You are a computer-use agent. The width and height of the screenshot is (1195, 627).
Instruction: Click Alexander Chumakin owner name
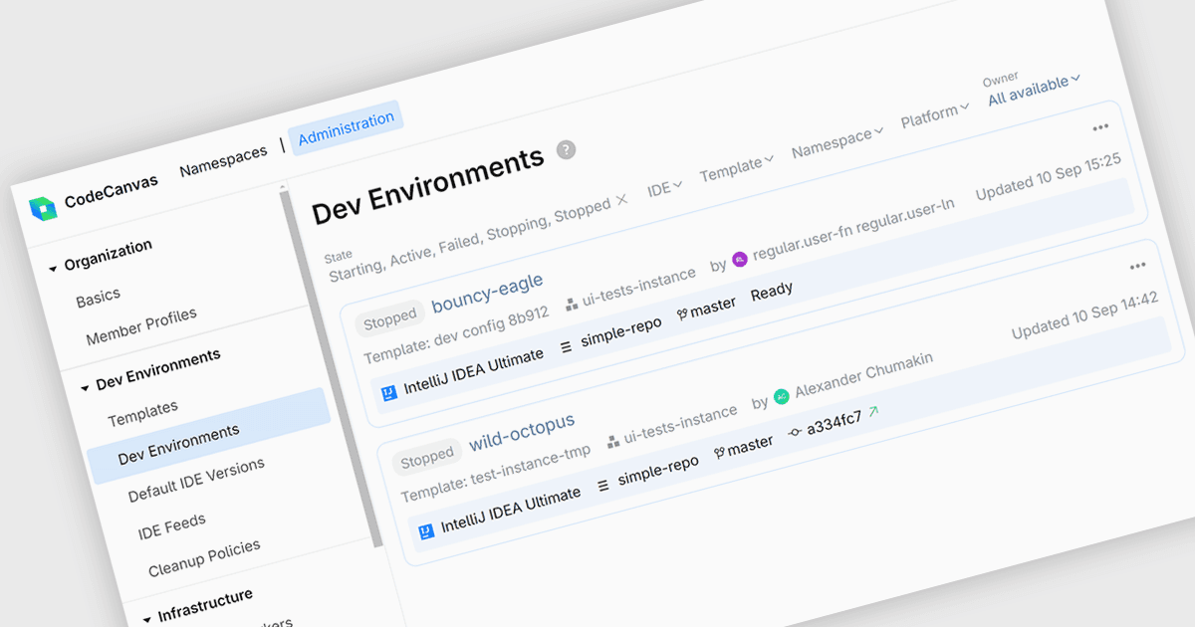click(864, 375)
